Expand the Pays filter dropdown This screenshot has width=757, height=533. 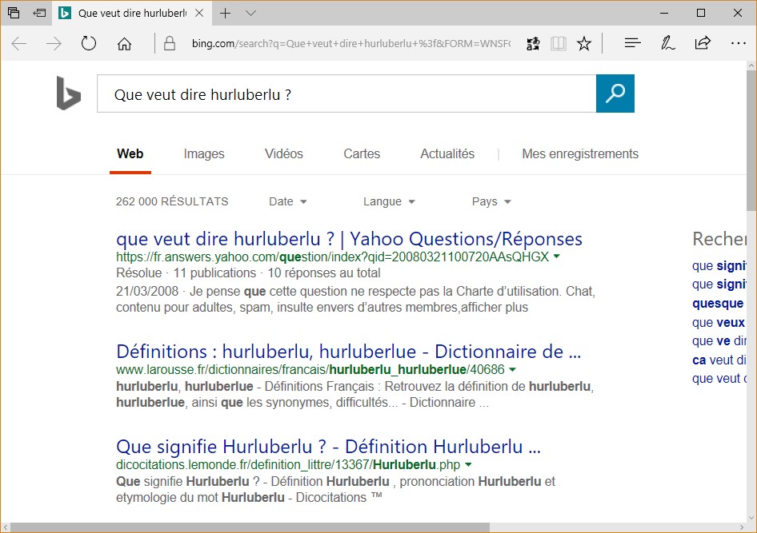pos(491,201)
